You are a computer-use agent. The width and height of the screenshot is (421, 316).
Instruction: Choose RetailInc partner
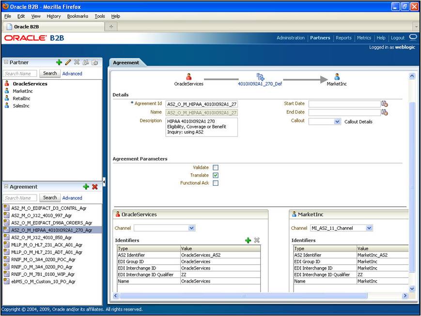pyautogui.click(x=21, y=98)
